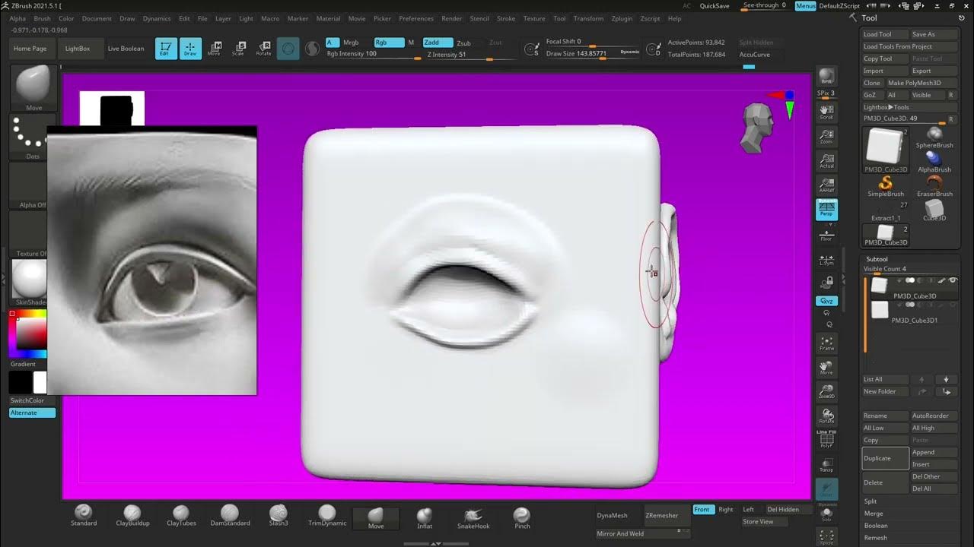The width and height of the screenshot is (974, 547).
Task: Select the ClayBuildup brush
Action: point(132,515)
